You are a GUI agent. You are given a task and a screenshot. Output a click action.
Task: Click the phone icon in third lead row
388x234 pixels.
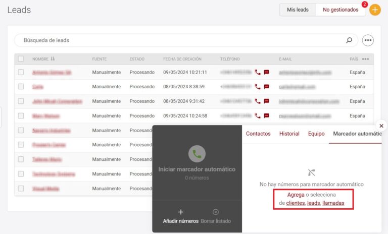pos(258,101)
